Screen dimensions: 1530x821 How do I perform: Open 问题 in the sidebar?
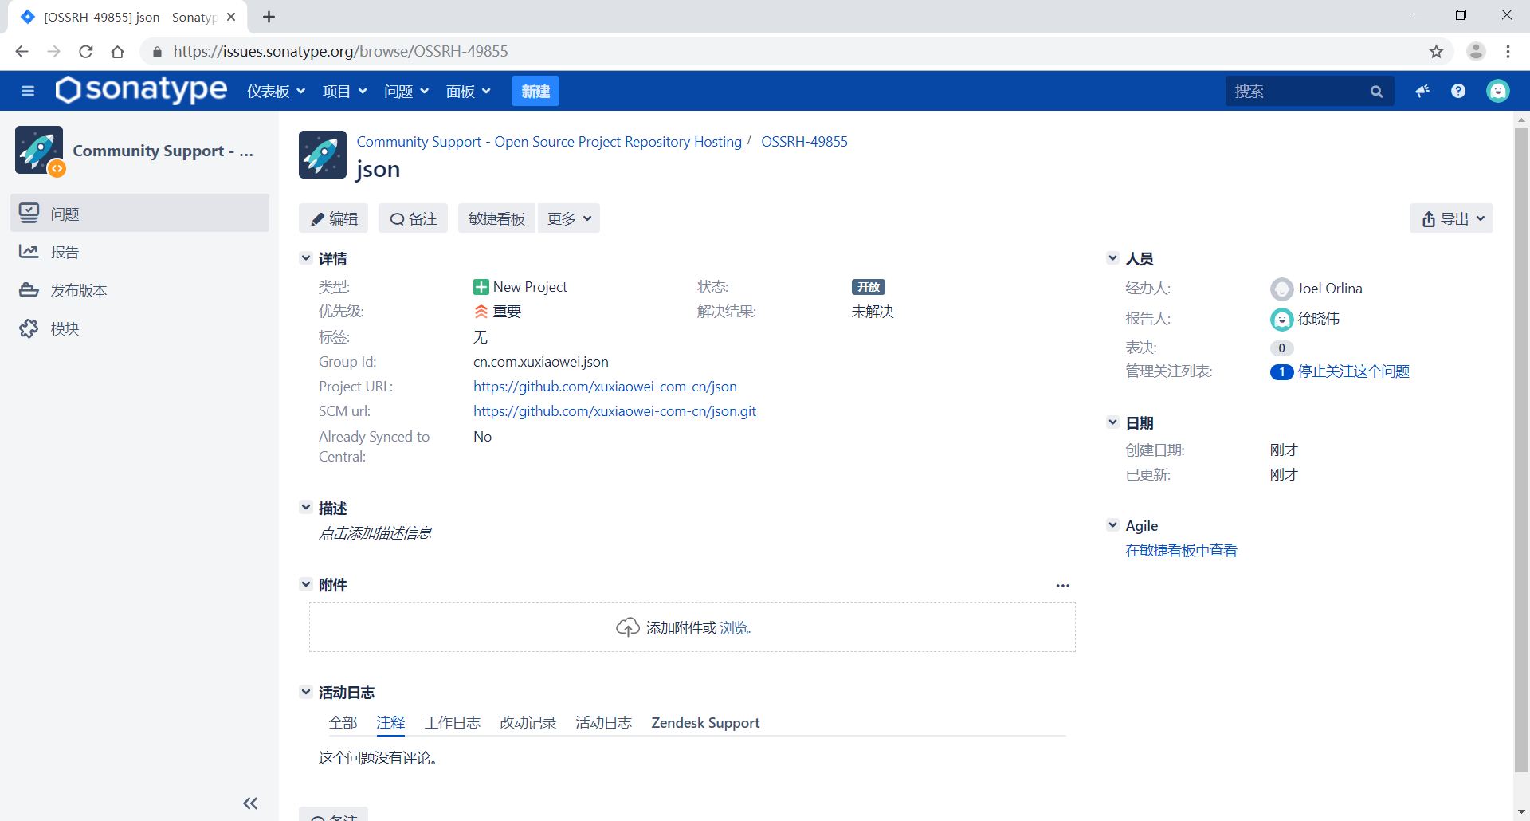point(139,214)
